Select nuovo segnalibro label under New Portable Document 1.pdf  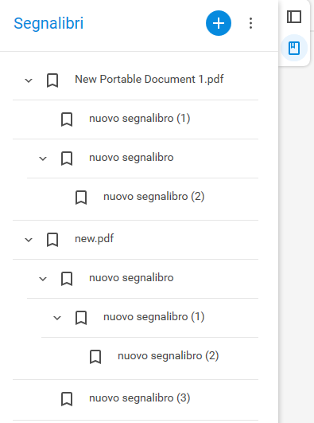coord(131,158)
